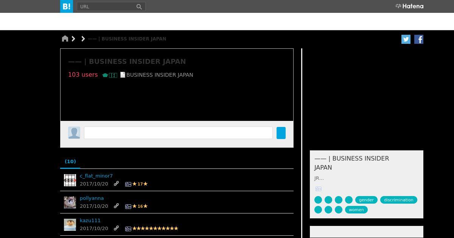The height and width of the screenshot is (238, 454).
Task: Click the 2017/10/20 date on pollyanna row
Action: point(94,206)
